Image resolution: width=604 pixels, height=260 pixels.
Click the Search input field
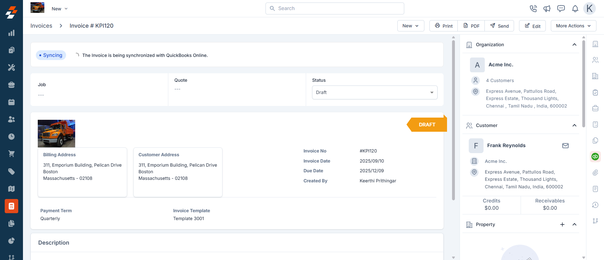(335, 8)
